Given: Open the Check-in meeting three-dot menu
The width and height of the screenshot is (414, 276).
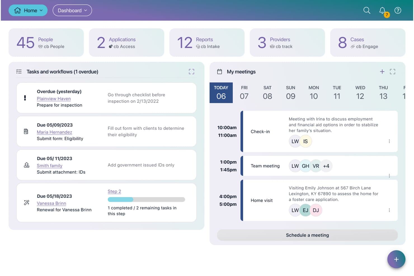Looking at the screenshot, I should pos(389,141).
